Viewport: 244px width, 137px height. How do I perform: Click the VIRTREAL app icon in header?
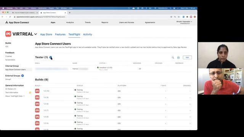click(8, 34)
